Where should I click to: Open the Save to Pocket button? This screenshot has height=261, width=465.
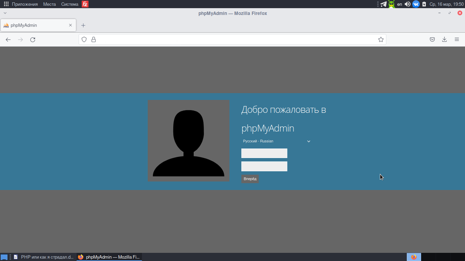pyautogui.click(x=432, y=39)
